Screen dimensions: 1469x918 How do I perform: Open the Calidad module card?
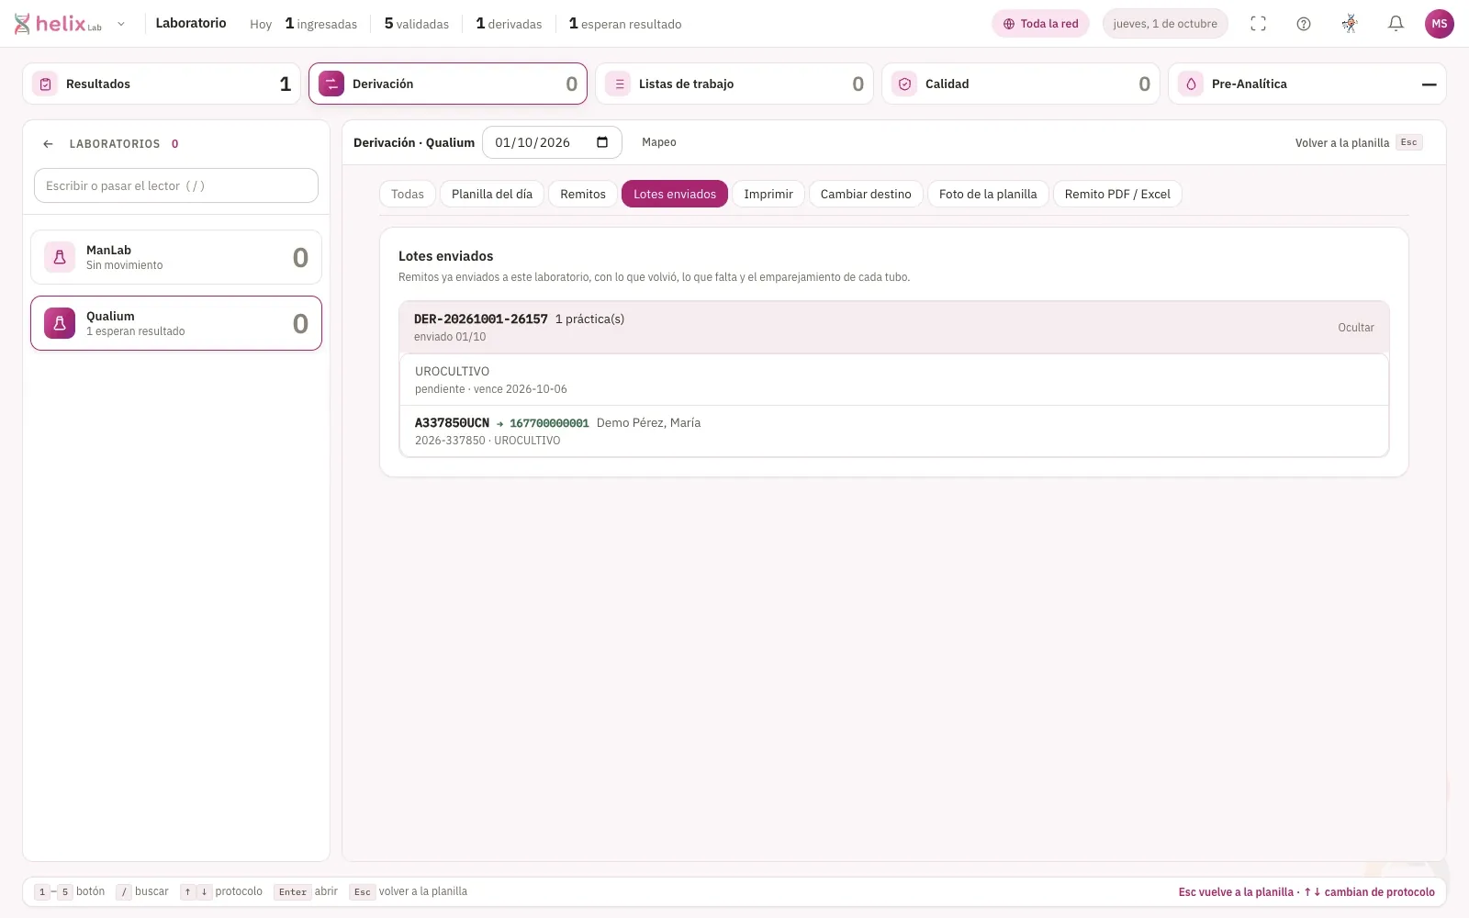point(1021,84)
